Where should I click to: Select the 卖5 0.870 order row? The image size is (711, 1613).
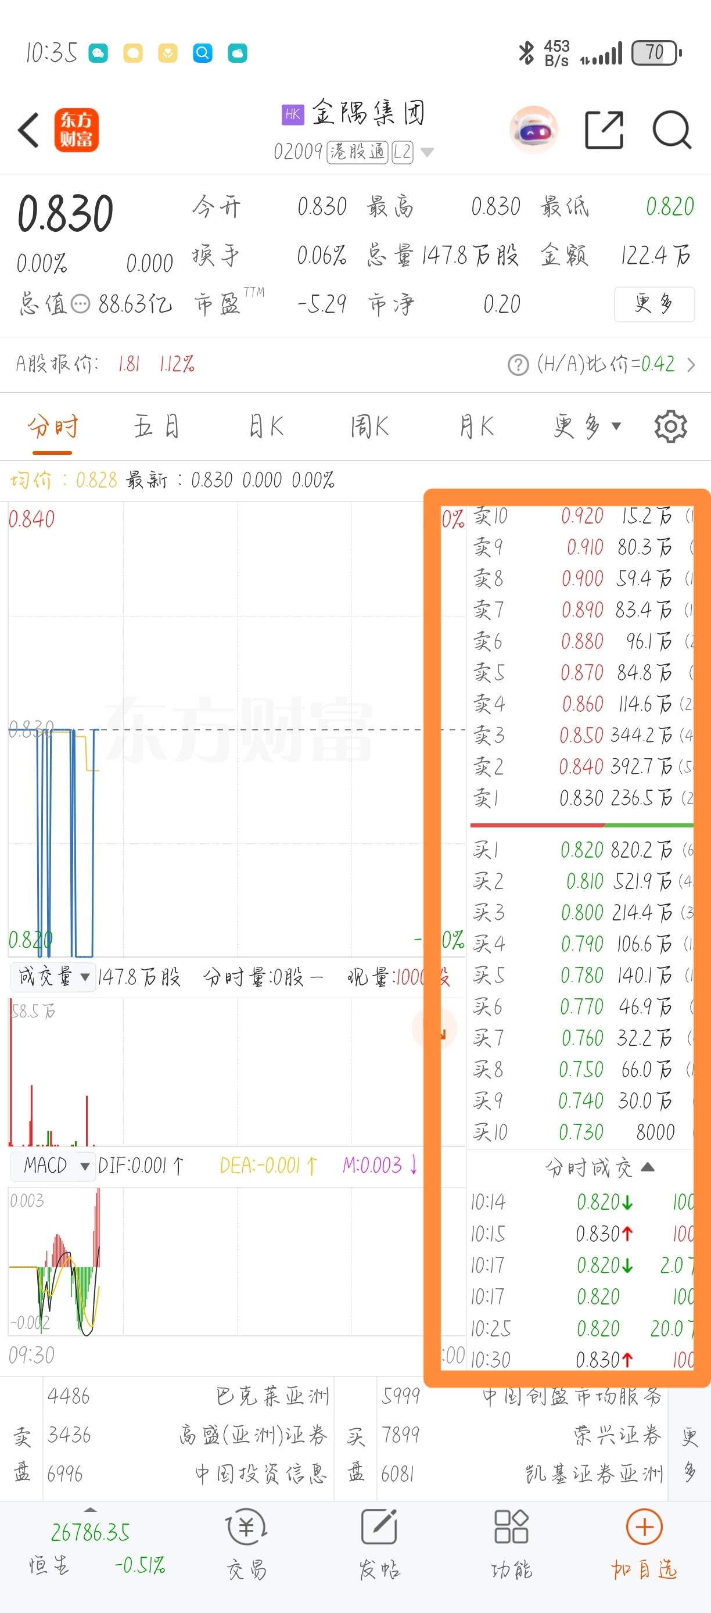(x=581, y=672)
